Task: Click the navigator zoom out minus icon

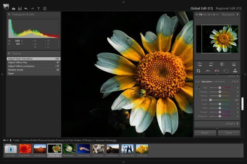Action: 217,15
